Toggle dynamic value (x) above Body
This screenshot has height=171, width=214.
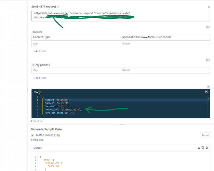tap(208, 87)
